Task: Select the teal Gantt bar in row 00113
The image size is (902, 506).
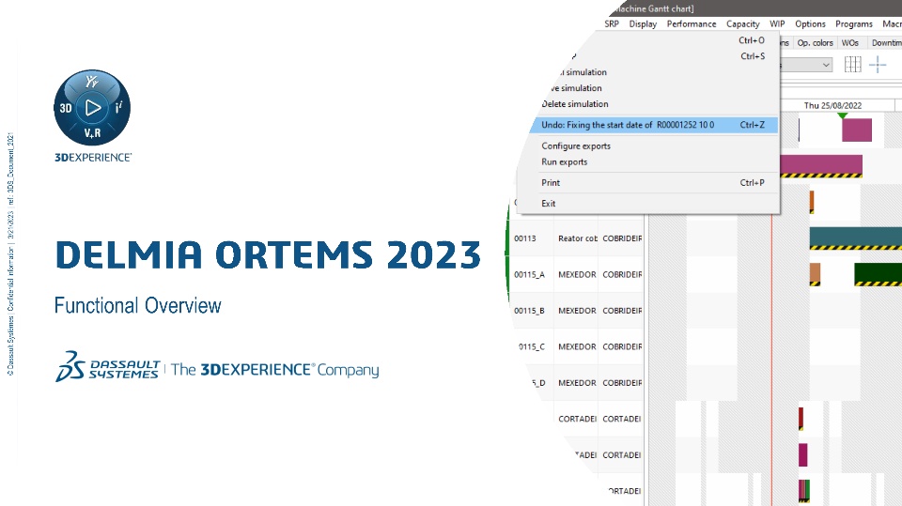Action: pyautogui.click(x=855, y=238)
